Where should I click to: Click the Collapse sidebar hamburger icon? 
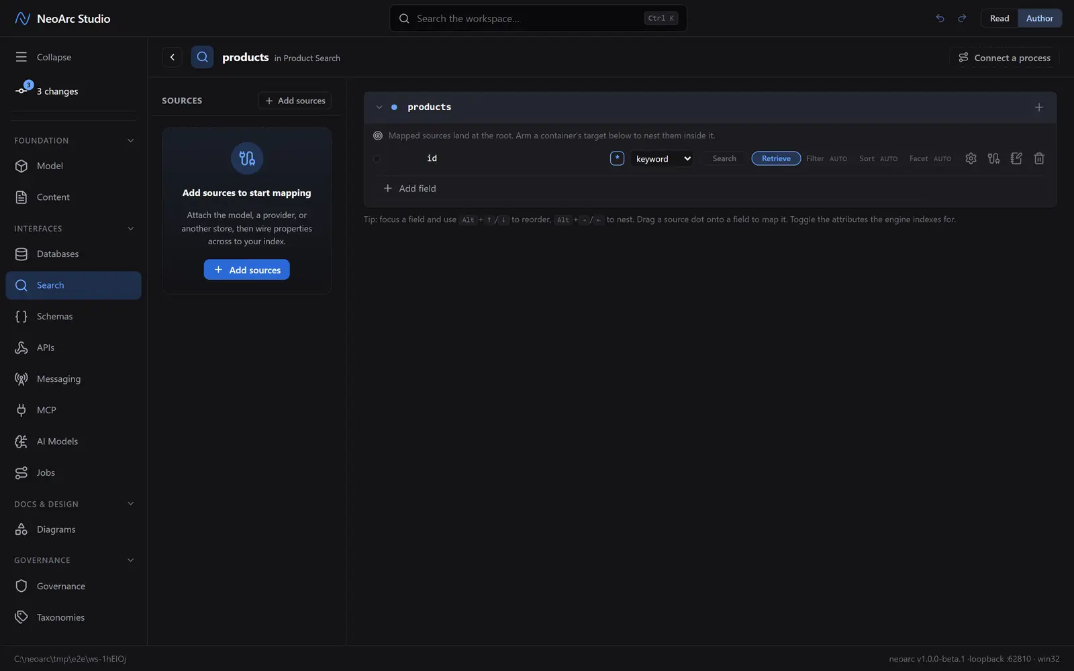click(21, 57)
